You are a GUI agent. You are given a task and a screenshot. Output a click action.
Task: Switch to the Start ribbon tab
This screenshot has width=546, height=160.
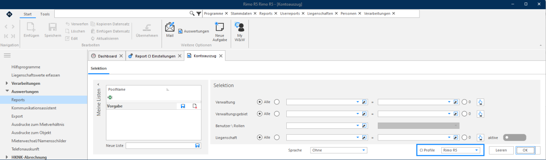28,14
